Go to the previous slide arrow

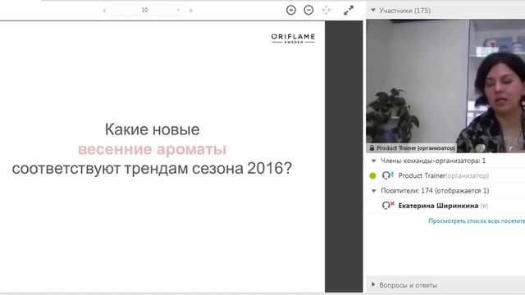[x=104, y=11]
